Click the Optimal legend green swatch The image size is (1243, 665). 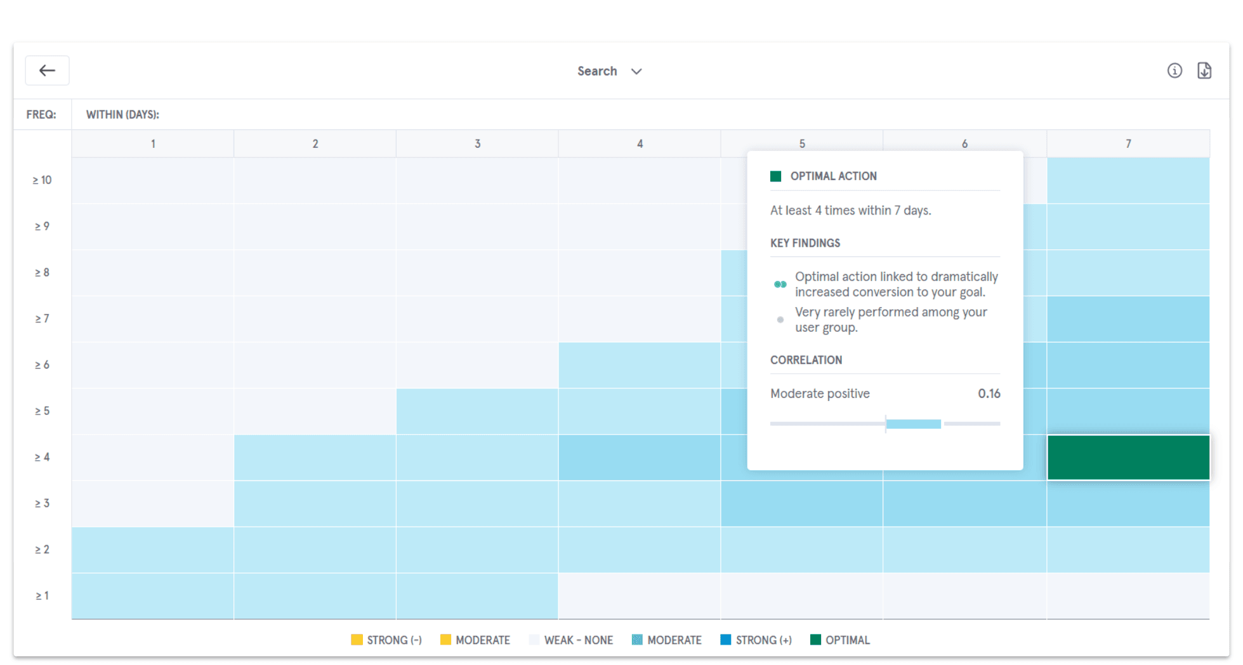click(x=815, y=640)
